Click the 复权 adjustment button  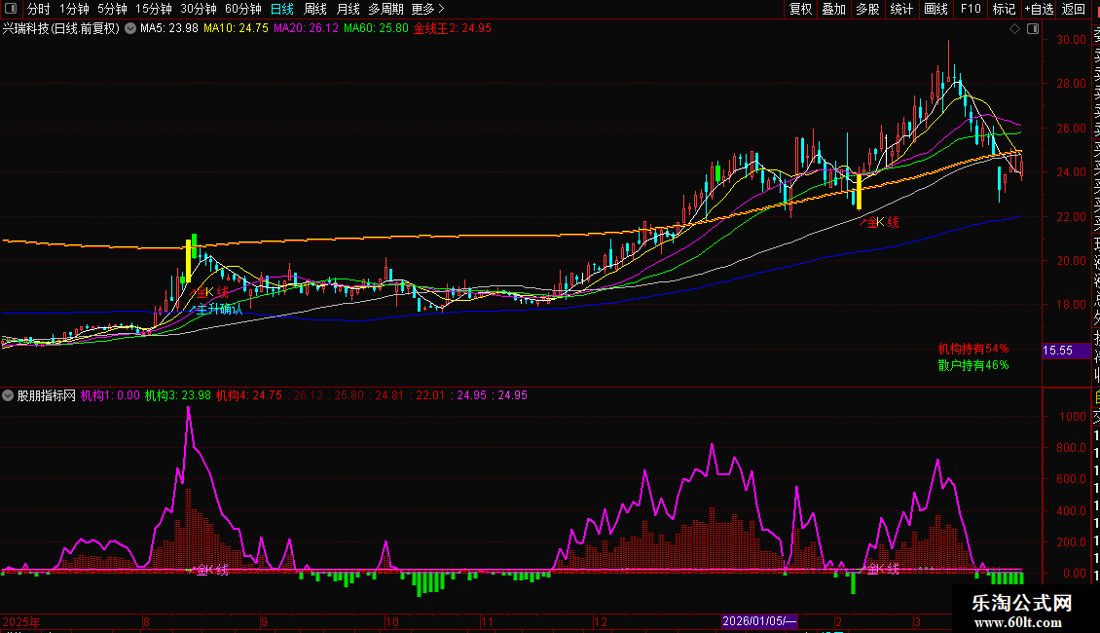pos(800,9)
